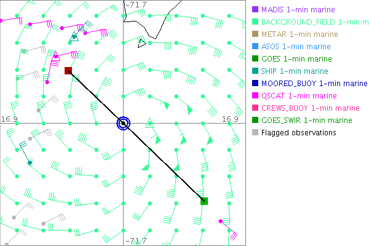Click the magenta QSCAT dot below the red square

coord(47,82)
